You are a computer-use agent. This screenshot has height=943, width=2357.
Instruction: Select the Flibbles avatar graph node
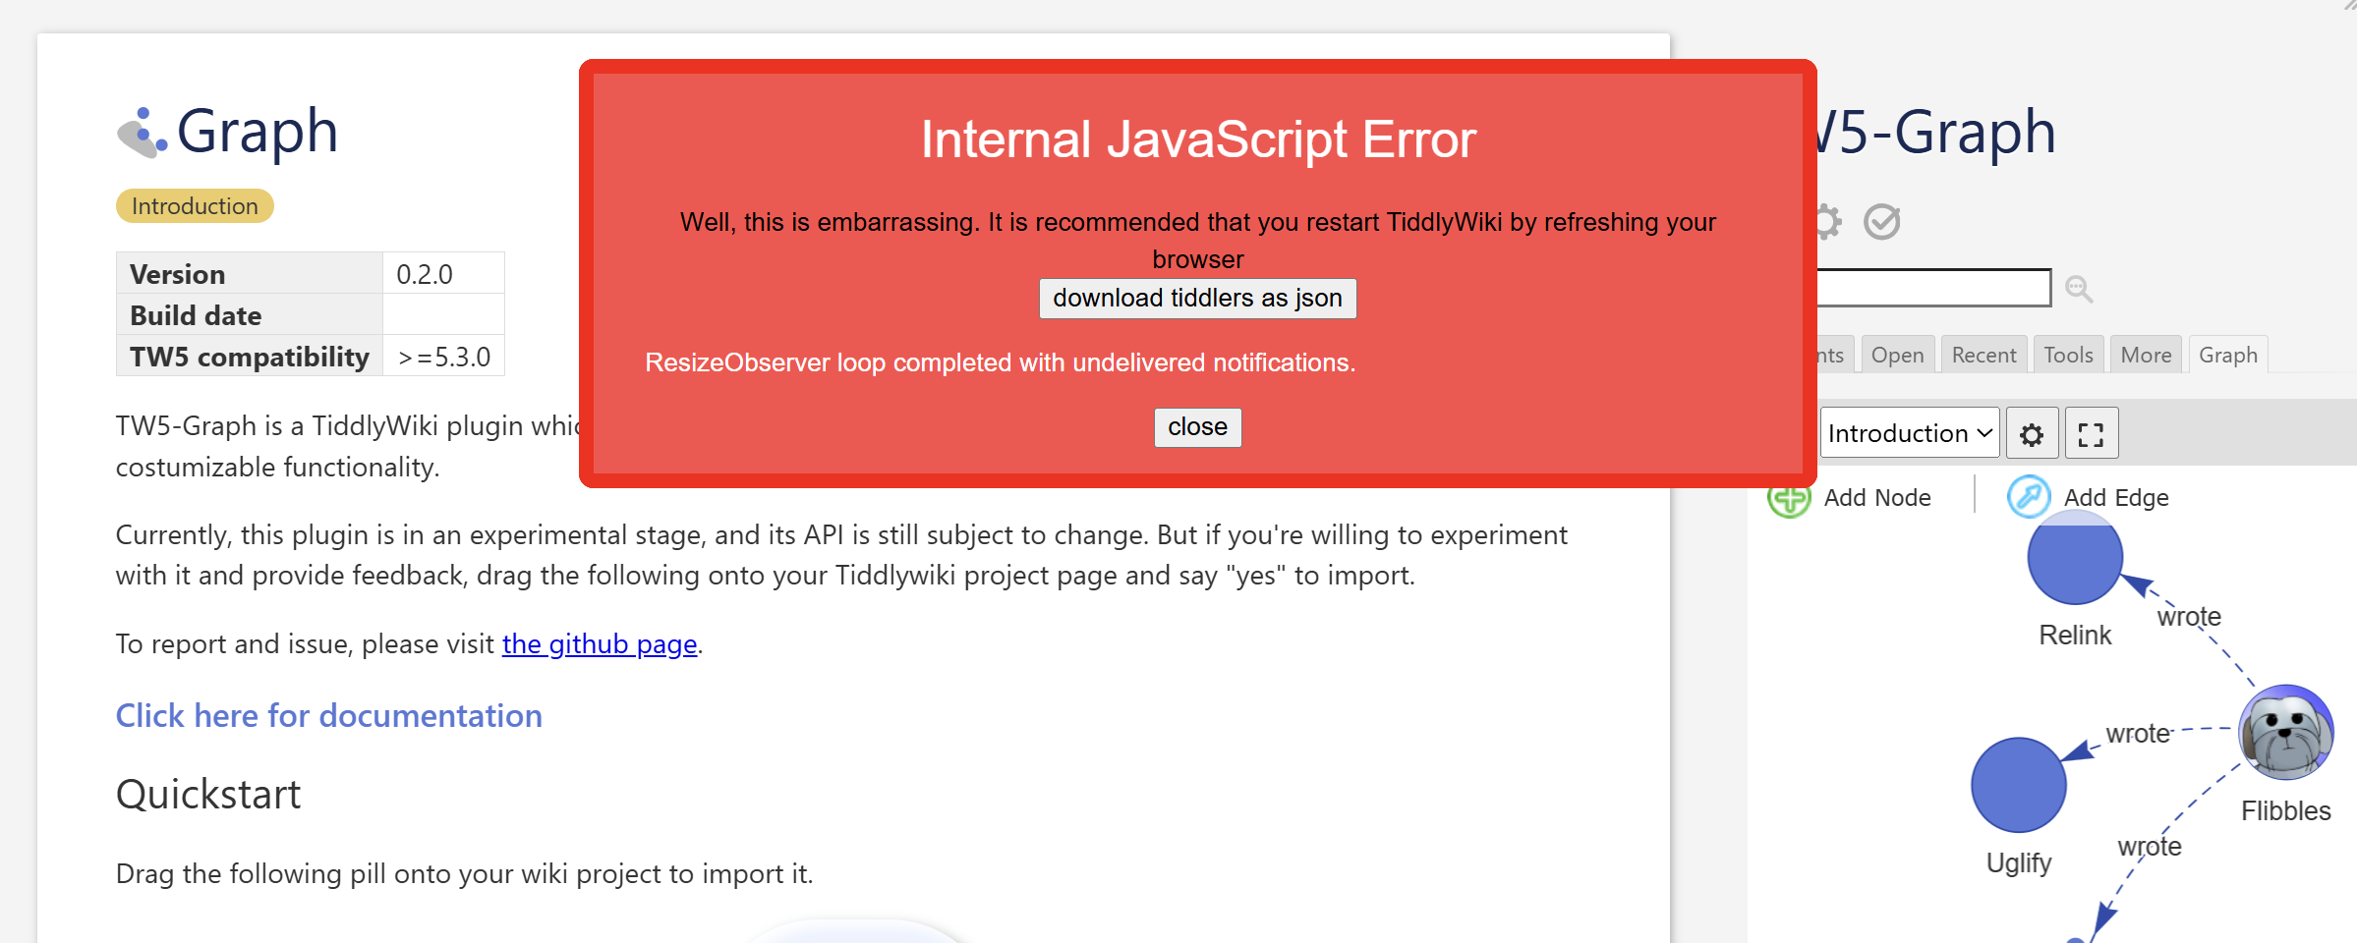2286,733
